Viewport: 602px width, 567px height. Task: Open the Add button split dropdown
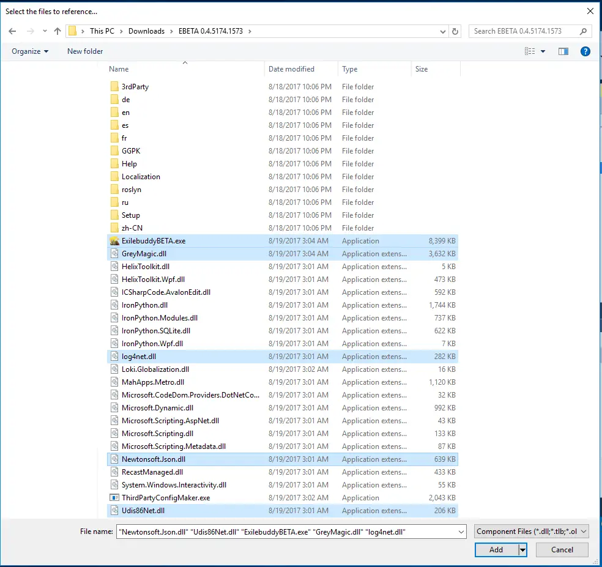522,550
